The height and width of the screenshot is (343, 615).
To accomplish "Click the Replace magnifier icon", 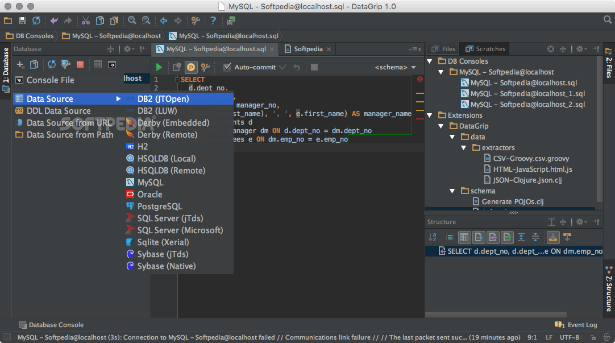I will click(x=146, y=20).
